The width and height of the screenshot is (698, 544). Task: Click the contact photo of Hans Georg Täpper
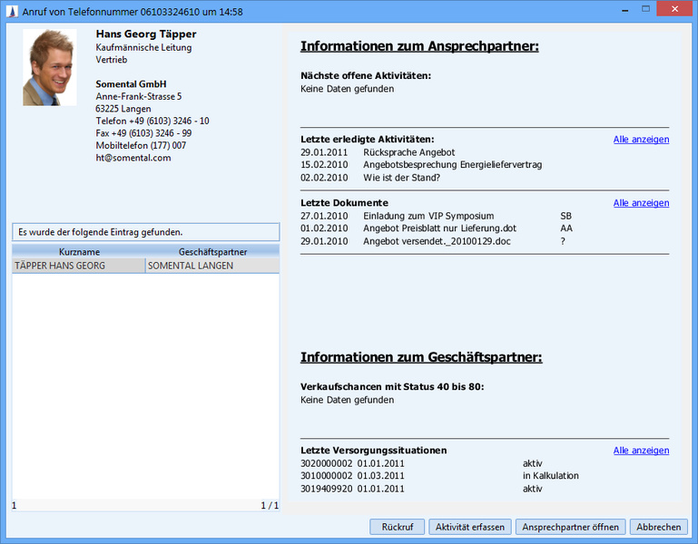(x=50, y=68)
